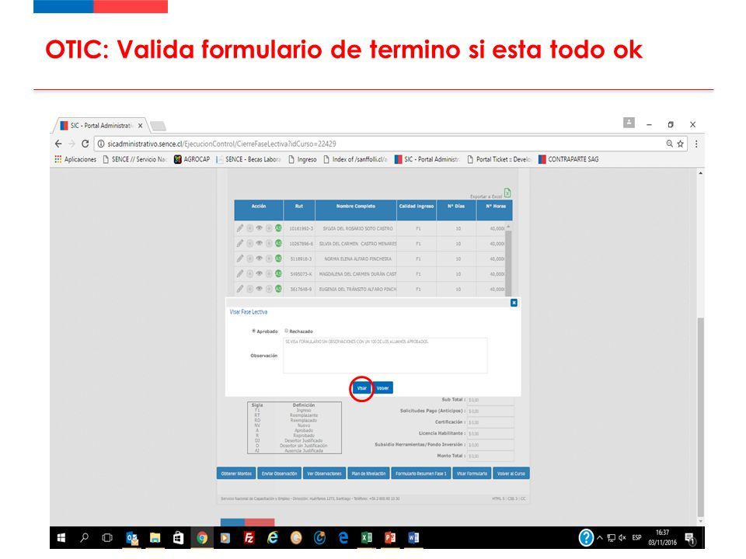Click the Obtener Montos button
This screenshot has height=559, width=746.
(x=236, y=474)
